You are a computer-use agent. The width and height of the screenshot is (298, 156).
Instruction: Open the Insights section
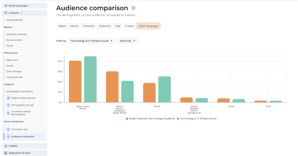tap(24, 146)
